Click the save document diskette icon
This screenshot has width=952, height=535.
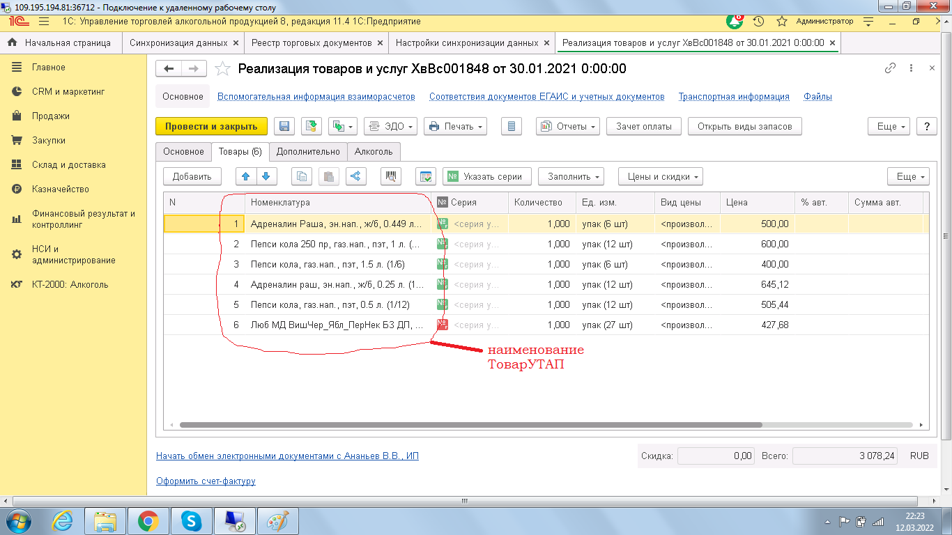pyautogui.click(x=284, y=126)
